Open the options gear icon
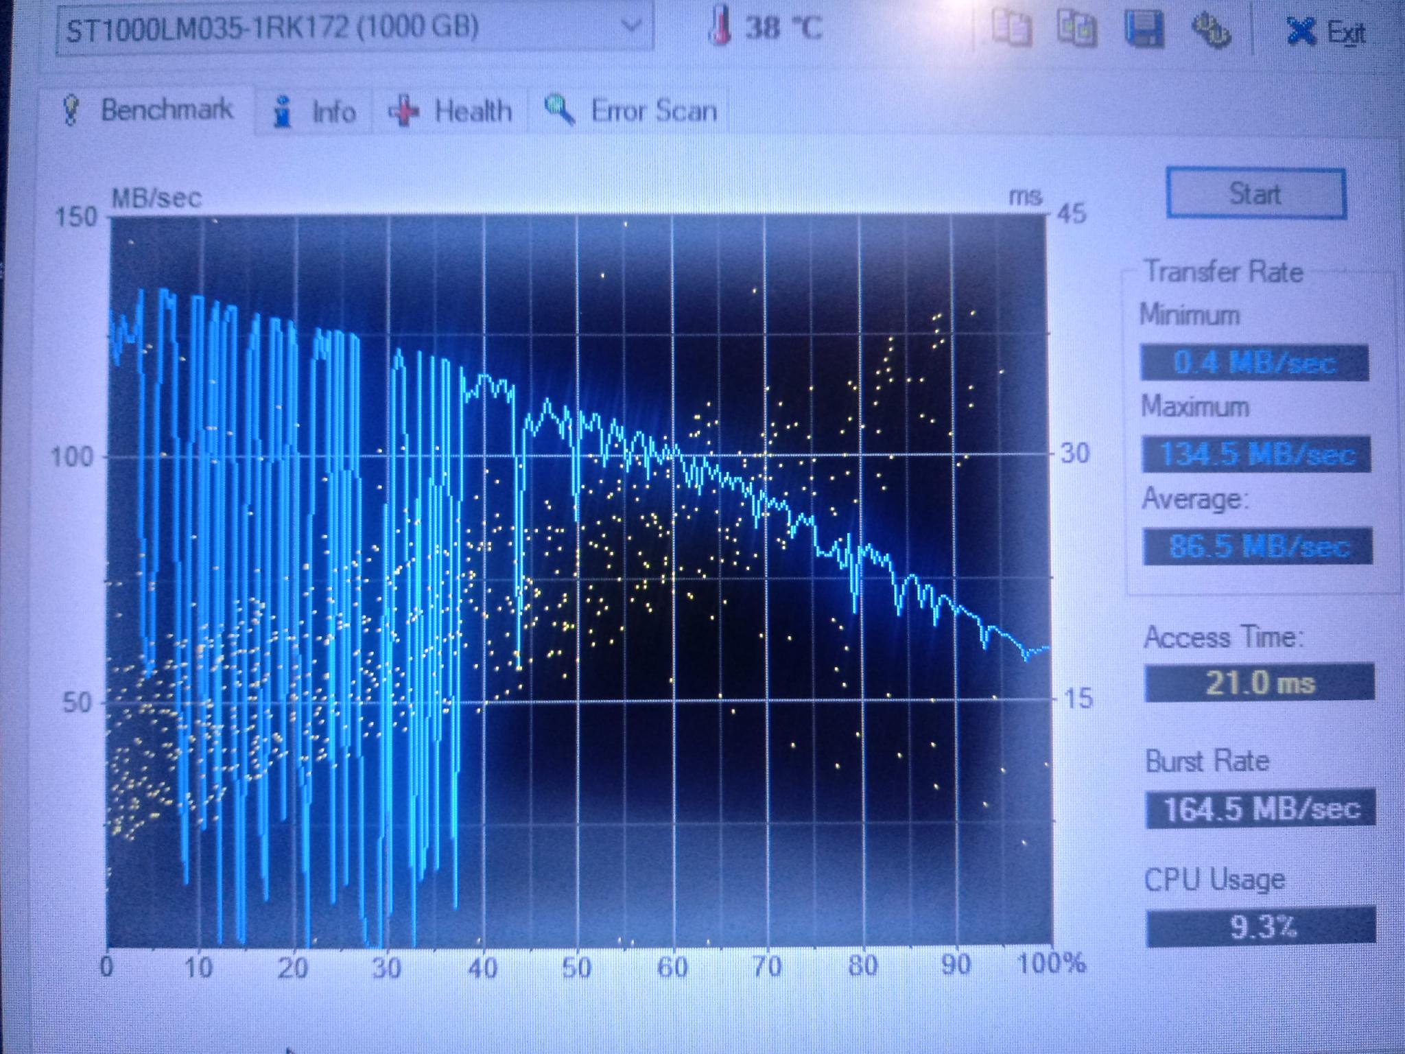This screenshot has height=1054, width=1405. click(x=1210, y=30)
